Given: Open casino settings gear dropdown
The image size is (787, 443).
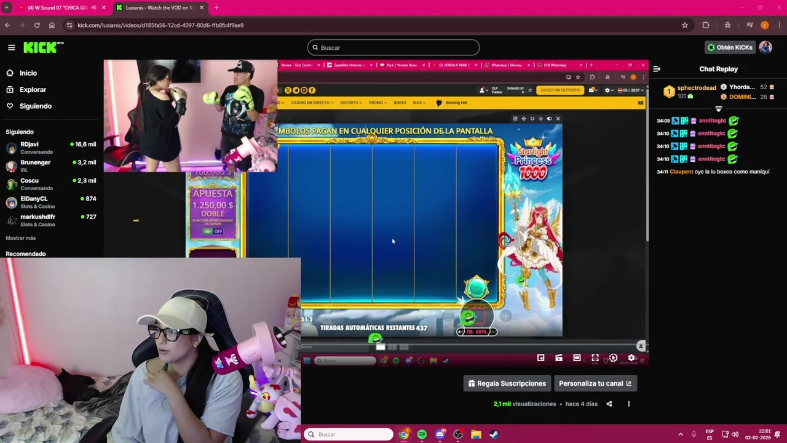Looking at the screenshot, I should (x=609, y=90).
